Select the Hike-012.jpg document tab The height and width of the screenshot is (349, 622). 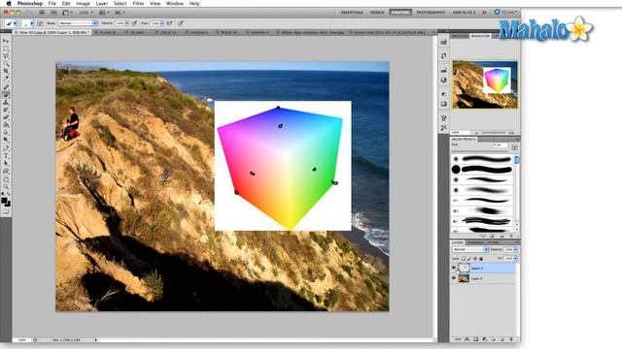[53, 32]
